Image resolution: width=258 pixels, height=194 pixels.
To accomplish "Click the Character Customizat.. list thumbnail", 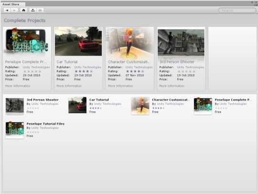I will 140,106.
